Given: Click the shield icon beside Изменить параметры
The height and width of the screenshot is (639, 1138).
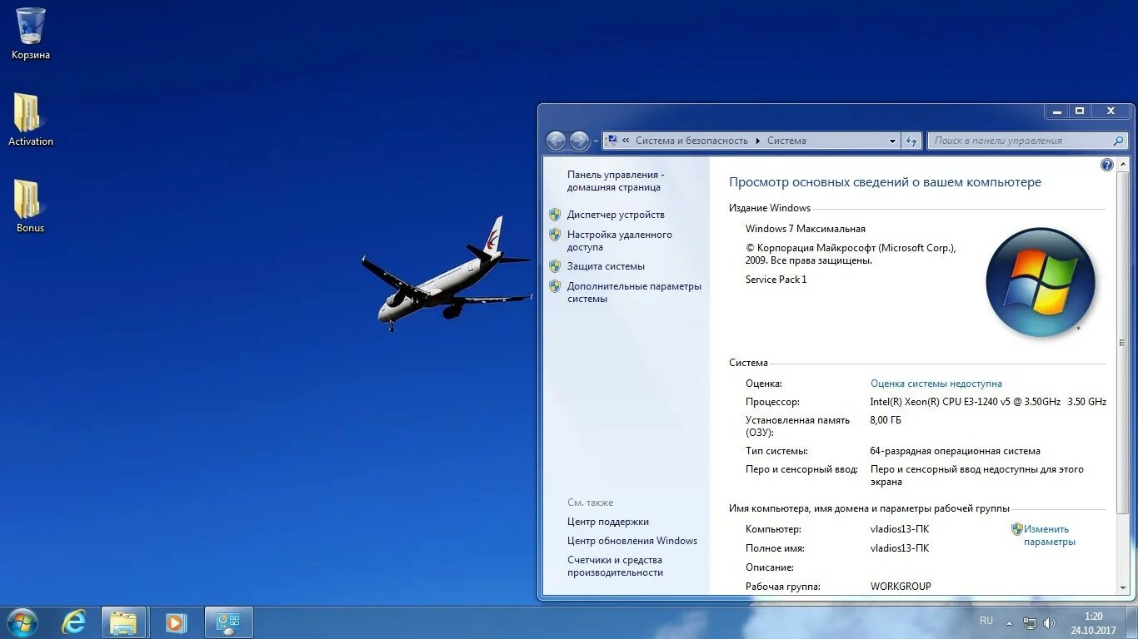Looking at the screenshot, I should tap(1016, 529).
